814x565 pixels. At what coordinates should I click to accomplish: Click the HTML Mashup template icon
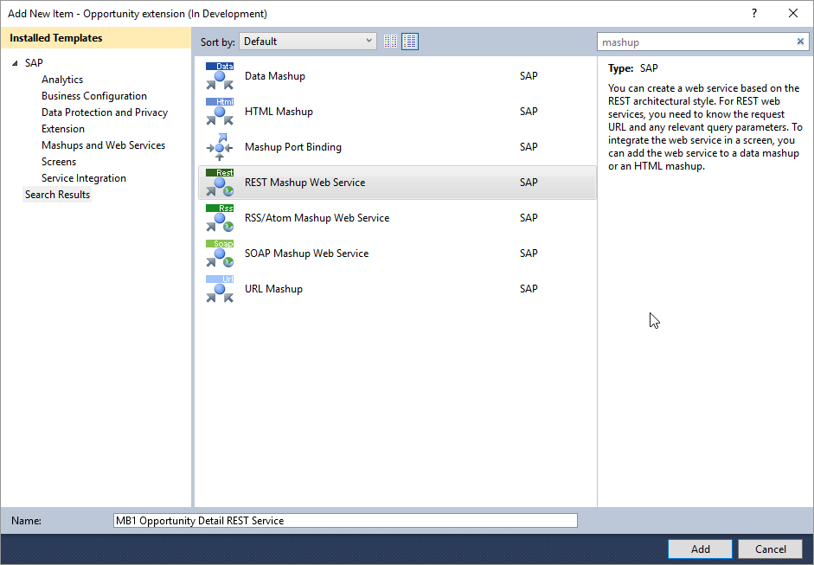point(220,112)
